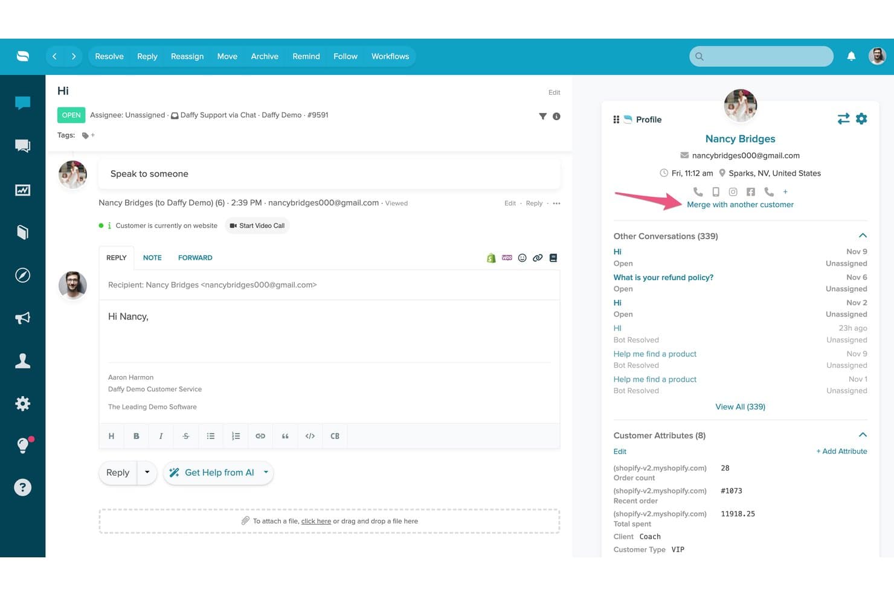Click the conversation info icon

click(556, 116)
